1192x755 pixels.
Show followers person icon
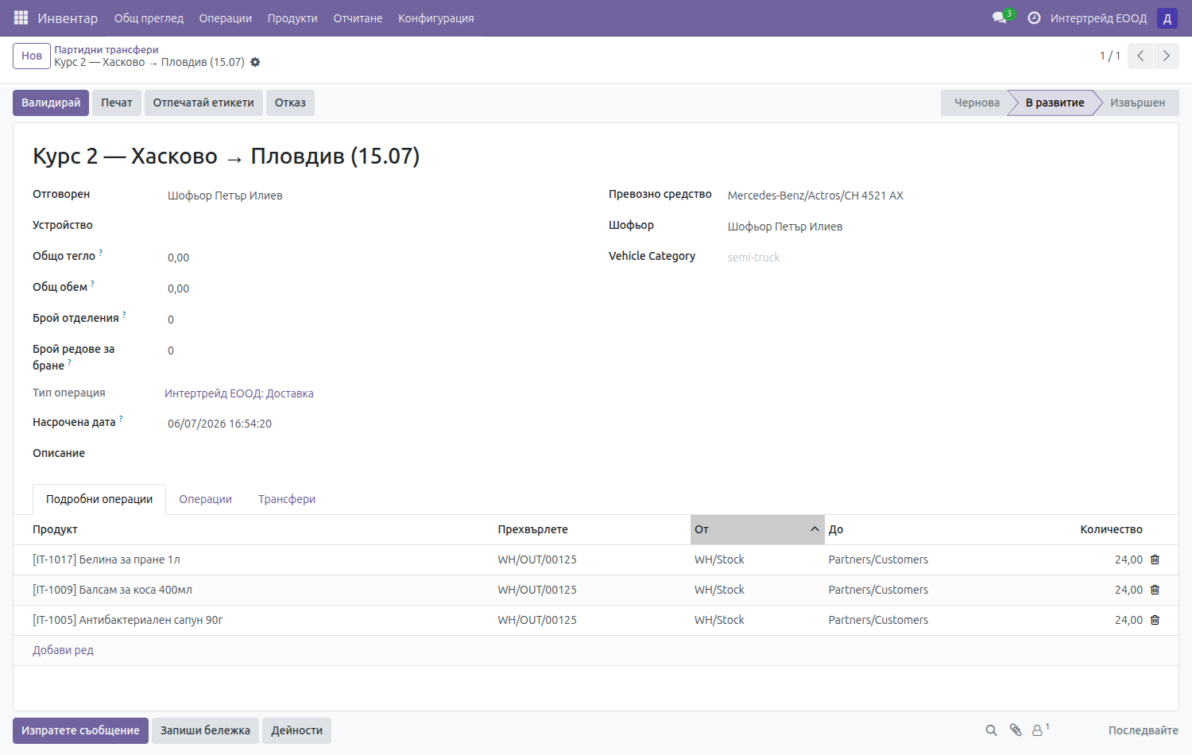[x=1038, y=730]
